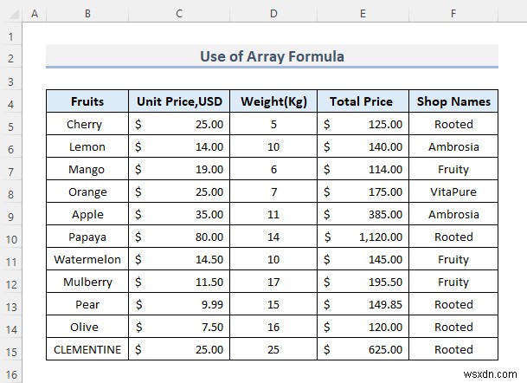Select row 4 header
The image size is (527, 383).
coord(10,101)
